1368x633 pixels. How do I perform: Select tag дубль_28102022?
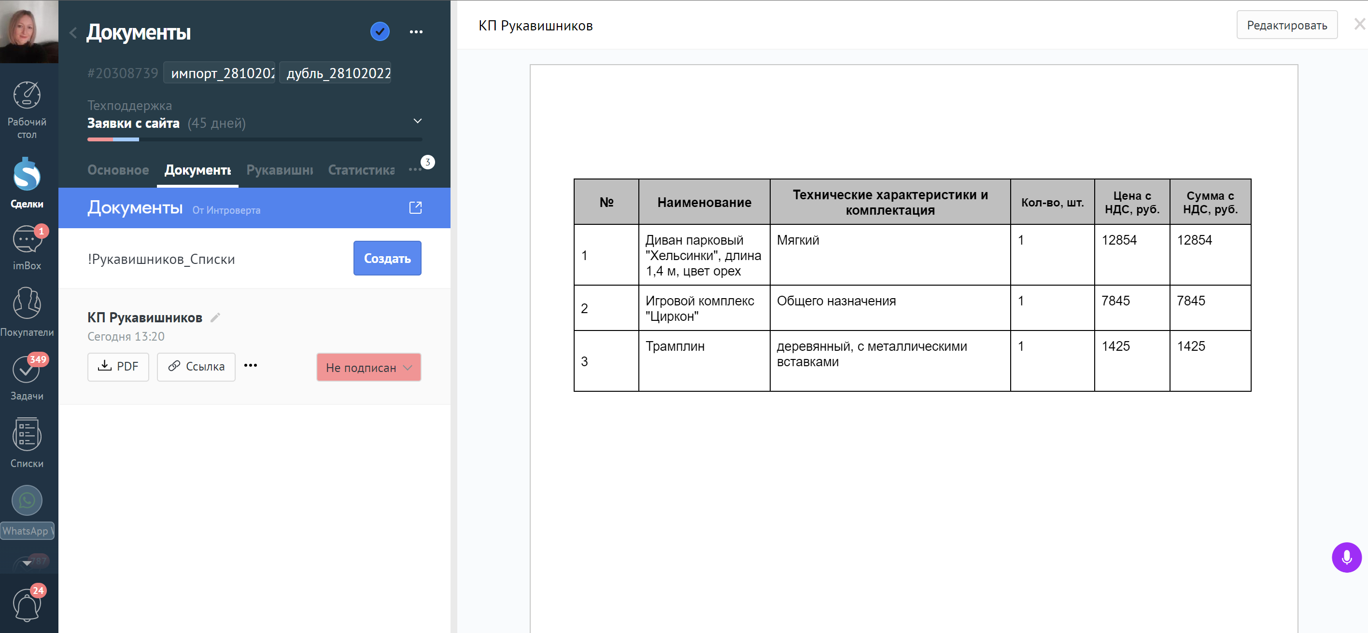(336, 73)
